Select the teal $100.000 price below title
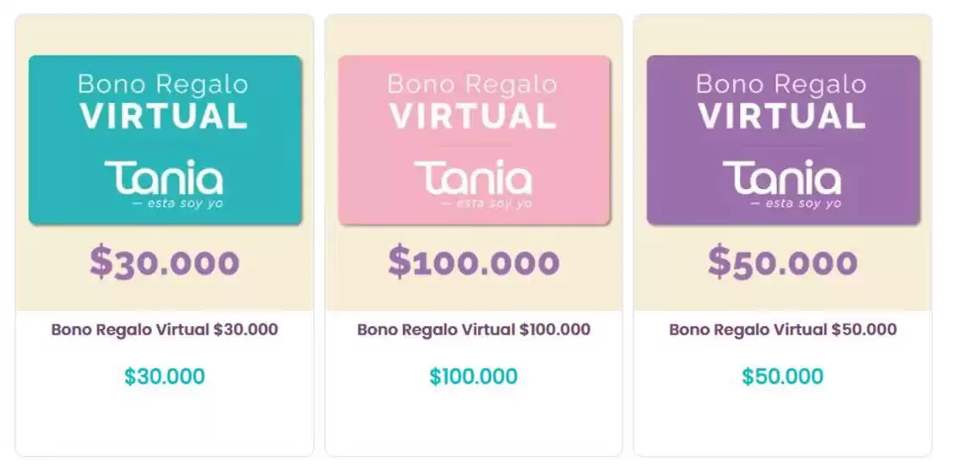Image resolution: width=957 pixels, height=473 pixels. (474, 377)
